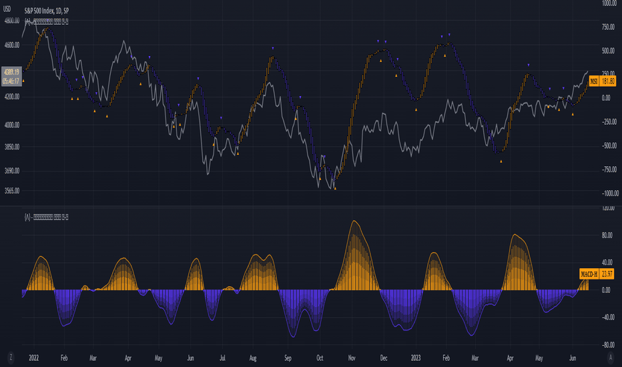This screenshot has height=367, width=622.
Task: Click the 80.00 label on the MACD-H scale
Action: 607,236
